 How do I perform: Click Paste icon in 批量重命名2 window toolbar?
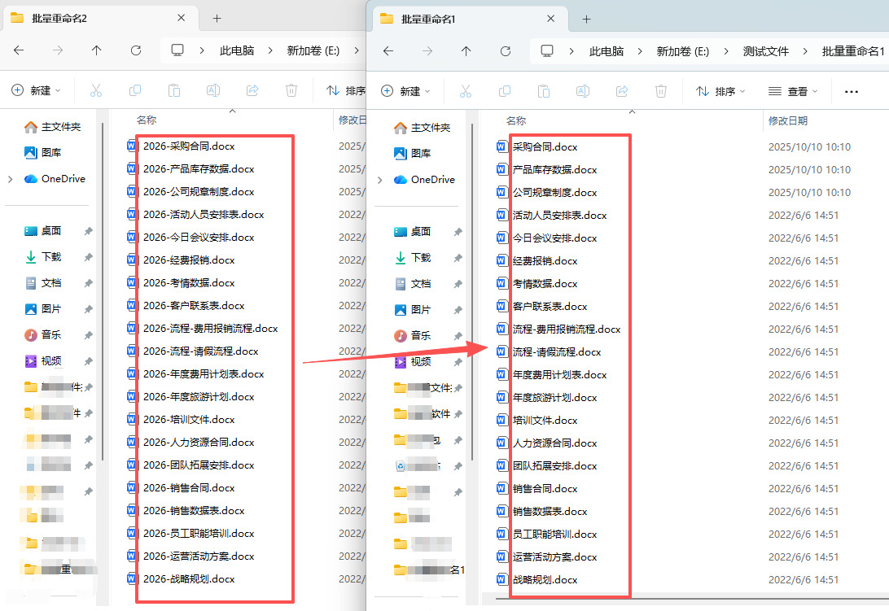click(x=174, y=90)
